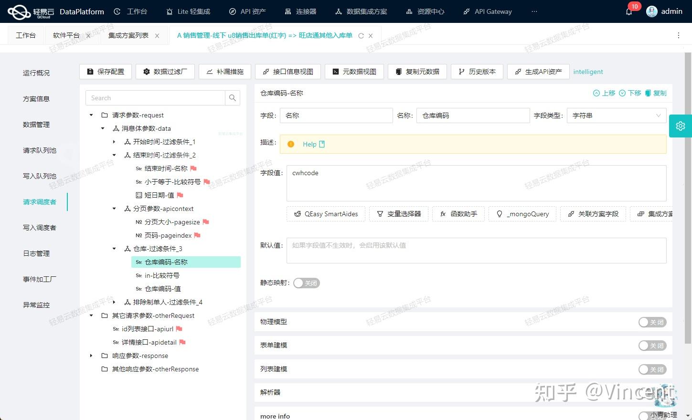Screen dimensions: 692x420
Task: Click the 历史版本 history icon
Action: [477, 71]
